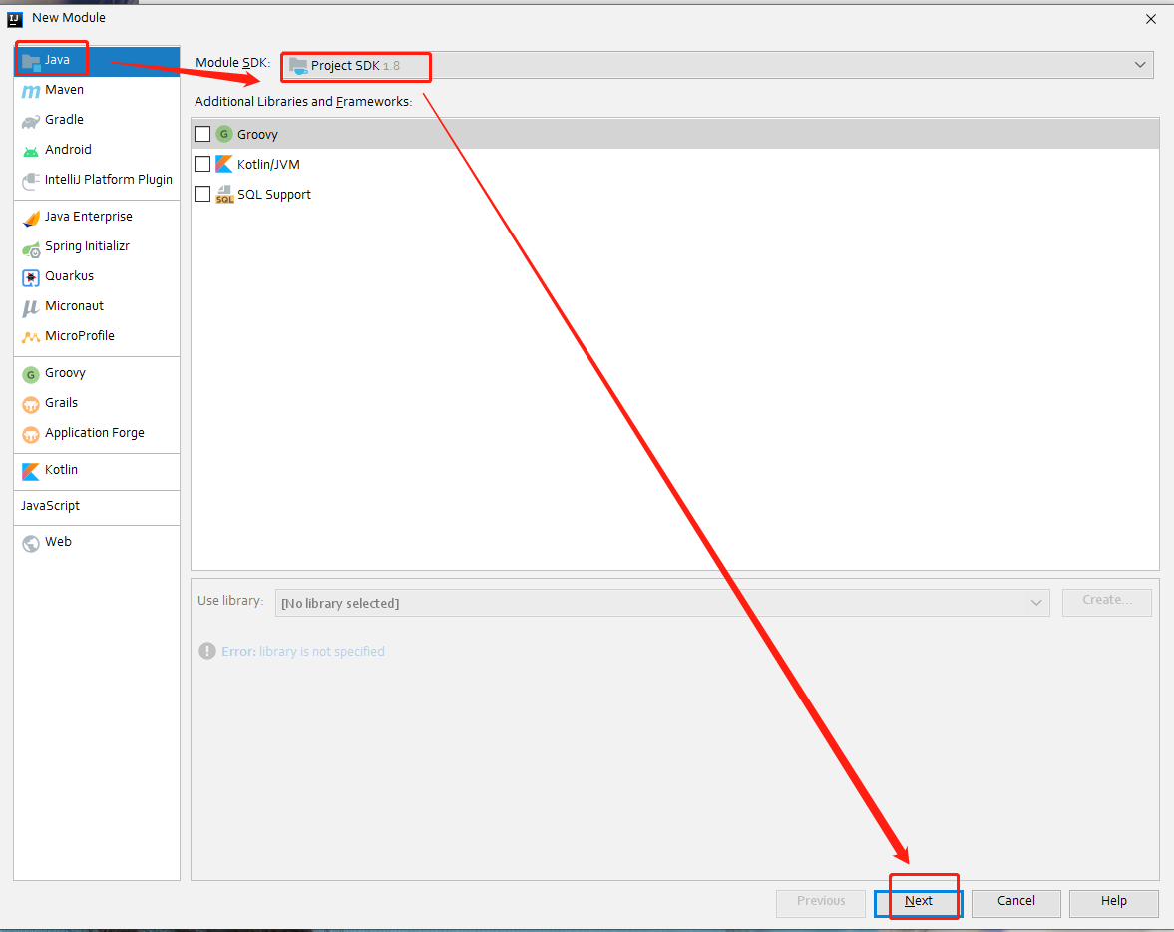Screen dimensions: 1174x932
Task: Select Gradle module type
Action: (97, 120)
